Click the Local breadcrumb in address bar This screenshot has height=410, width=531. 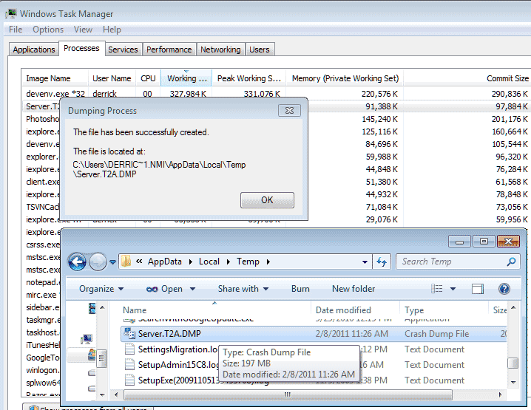[209, 262]
